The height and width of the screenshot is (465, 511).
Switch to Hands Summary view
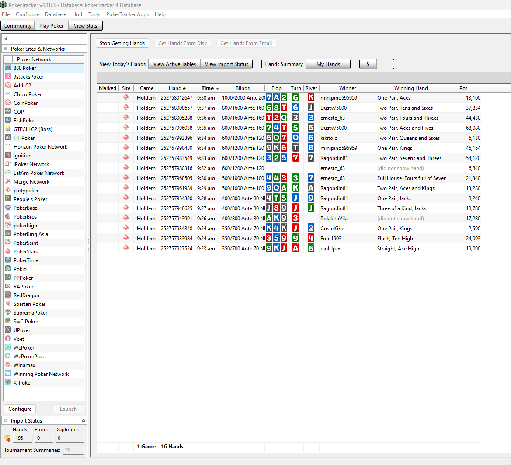coord(284,64)
